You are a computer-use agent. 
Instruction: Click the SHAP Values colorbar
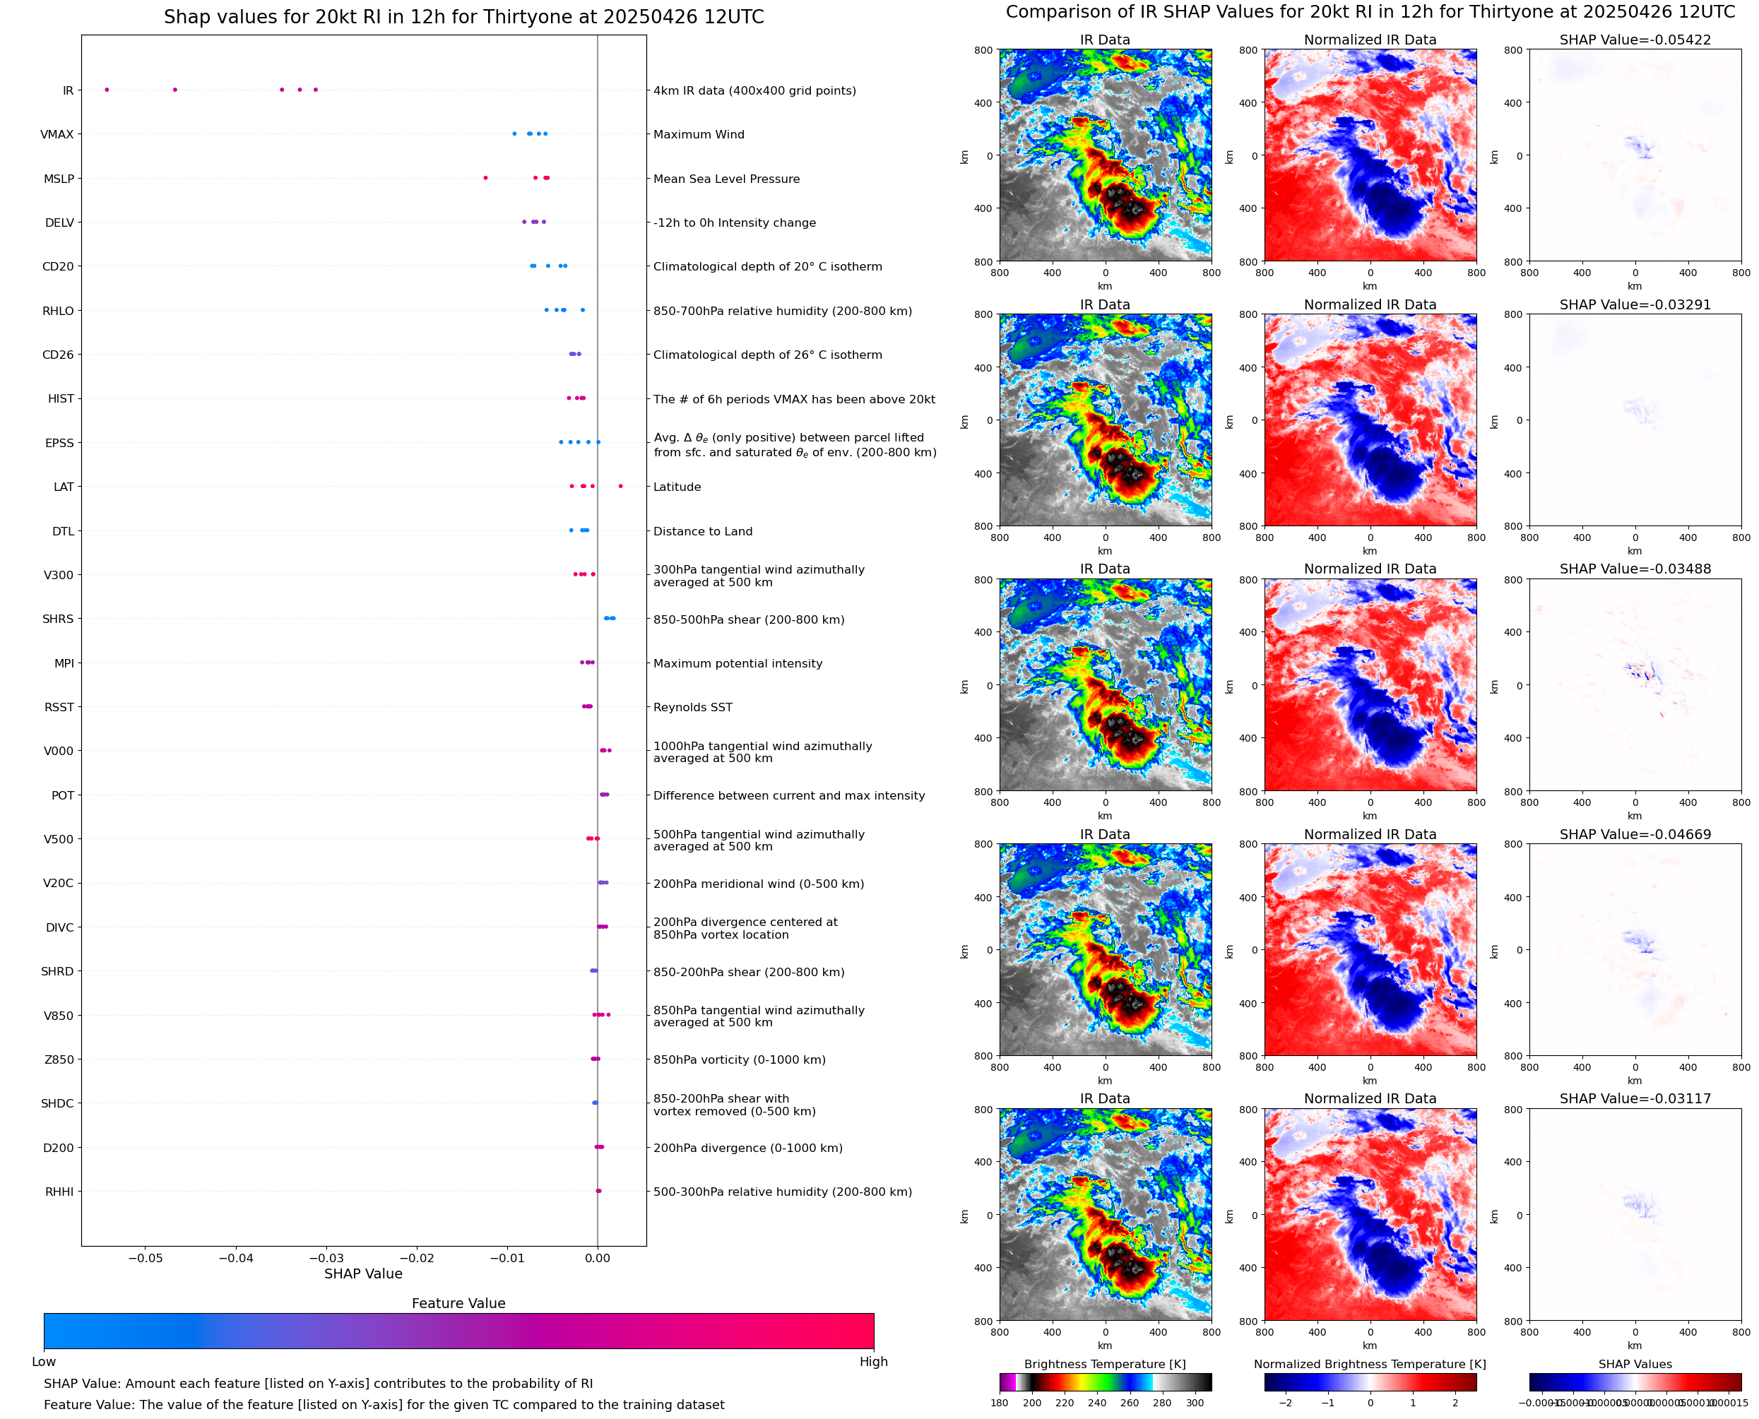click(1634, 1382)
